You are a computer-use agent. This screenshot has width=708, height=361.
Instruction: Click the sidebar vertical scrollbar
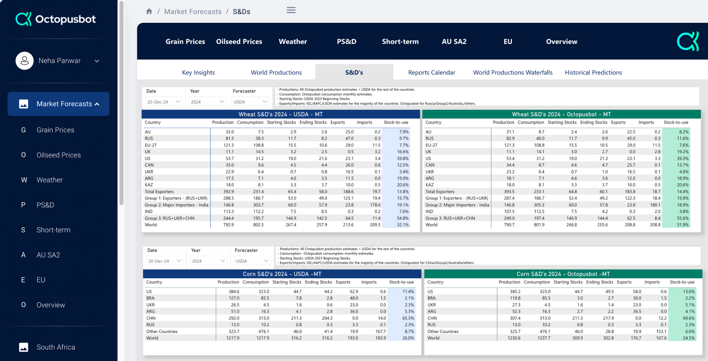[121, 103]
